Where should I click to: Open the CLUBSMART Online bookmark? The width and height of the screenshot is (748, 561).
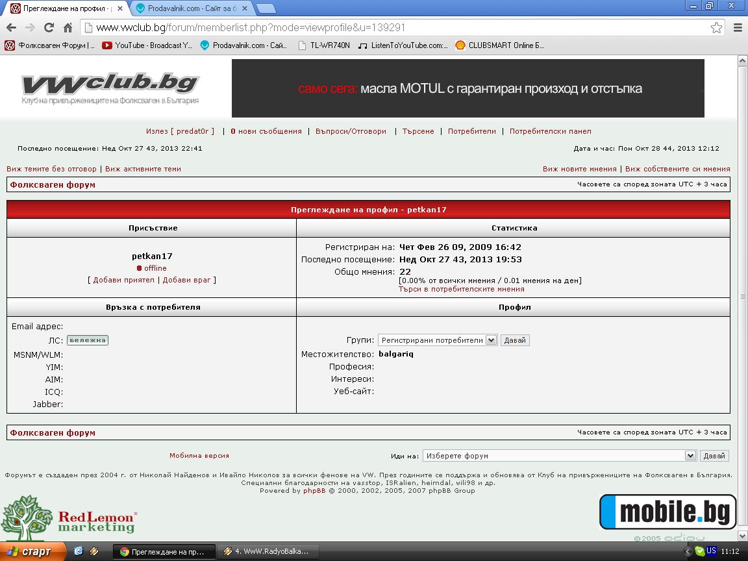click(500, 45)
